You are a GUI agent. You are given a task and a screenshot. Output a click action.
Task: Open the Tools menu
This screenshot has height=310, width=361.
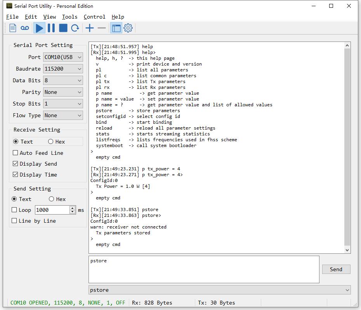[x=69, y=17]
